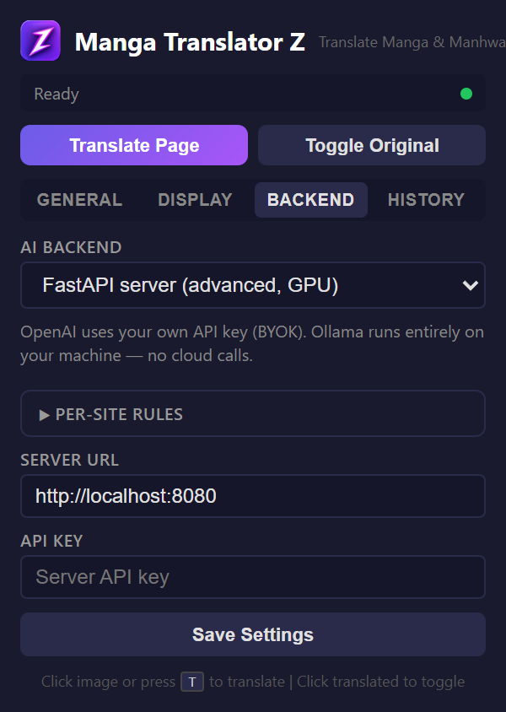This screenshot has width=506, height=712.
Task: Click the T key badge in footer hint
Action: click(191, 682)
